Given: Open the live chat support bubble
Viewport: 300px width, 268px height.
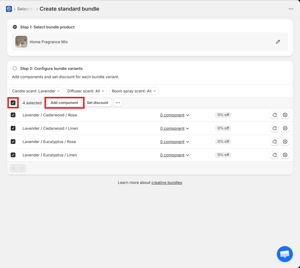Looking at the screenshot, I should [285, 254].
